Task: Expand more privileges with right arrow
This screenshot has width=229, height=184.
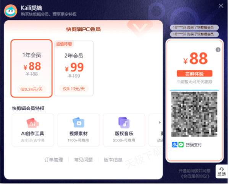Action: 160,122
